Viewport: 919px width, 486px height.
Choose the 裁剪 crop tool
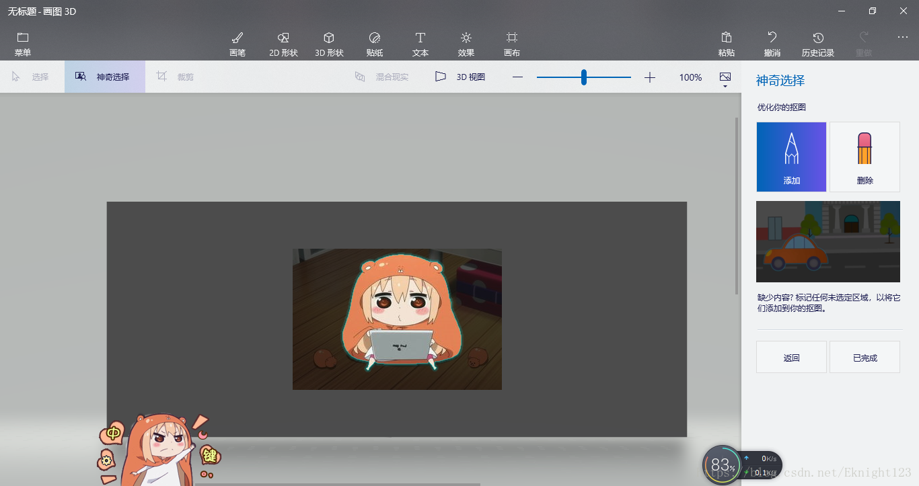(x=176, y=77)
